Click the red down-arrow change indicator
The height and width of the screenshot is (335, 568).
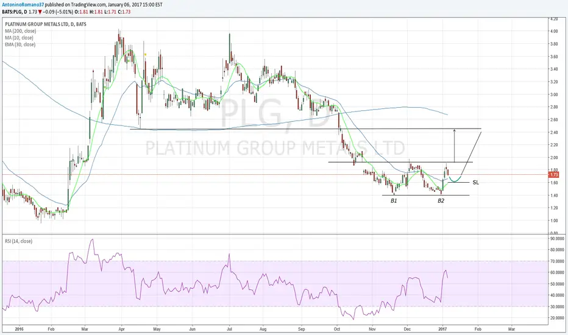[x=40, y=12]
